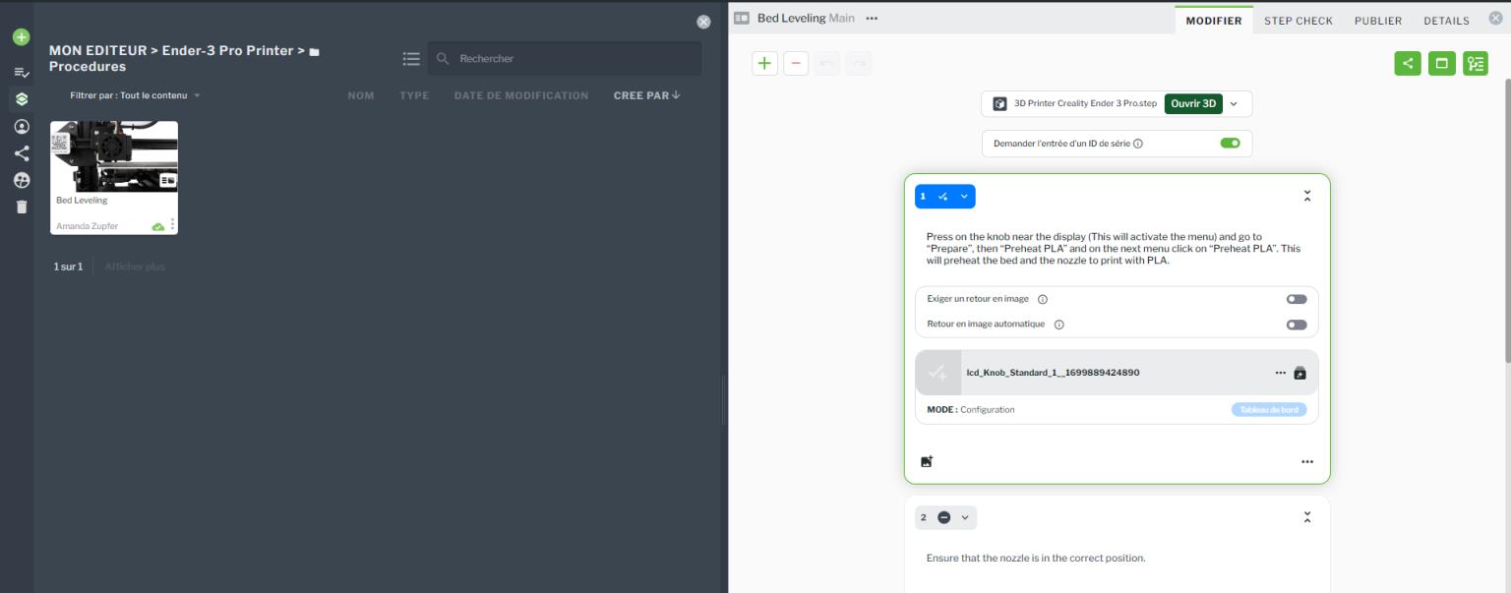Expand the dropdown arrow next to Ouvrir 3D

point(1234,103)
